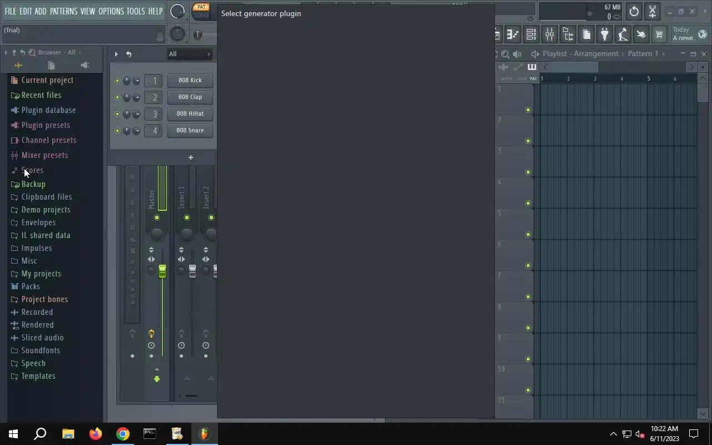Open plugin picker plug icon
This screenshot has height=445, width=712.
(605, 34)
